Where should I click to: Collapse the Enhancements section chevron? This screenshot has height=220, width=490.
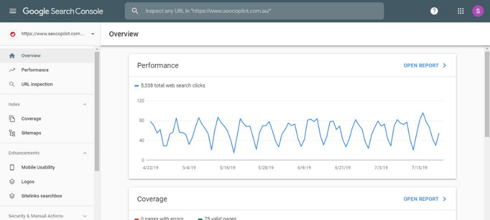coord(85,153)
